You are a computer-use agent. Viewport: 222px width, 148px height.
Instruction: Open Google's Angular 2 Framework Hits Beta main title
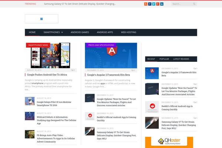[x=108, y=75]
